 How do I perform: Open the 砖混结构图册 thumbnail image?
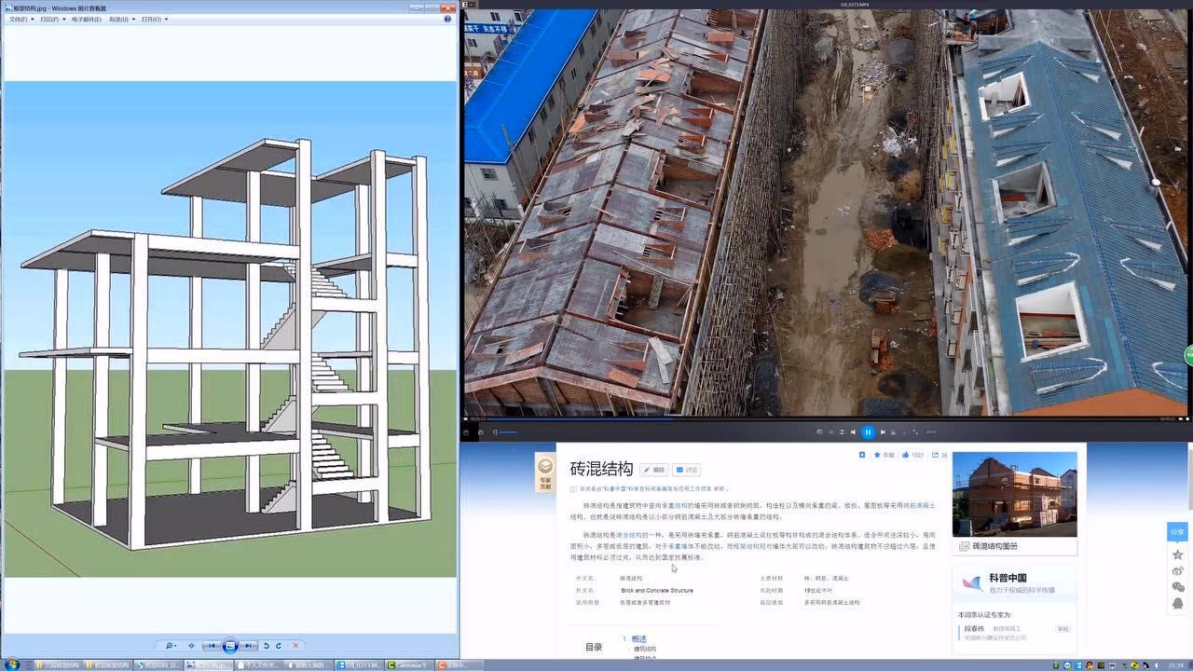coord(1014,494)
